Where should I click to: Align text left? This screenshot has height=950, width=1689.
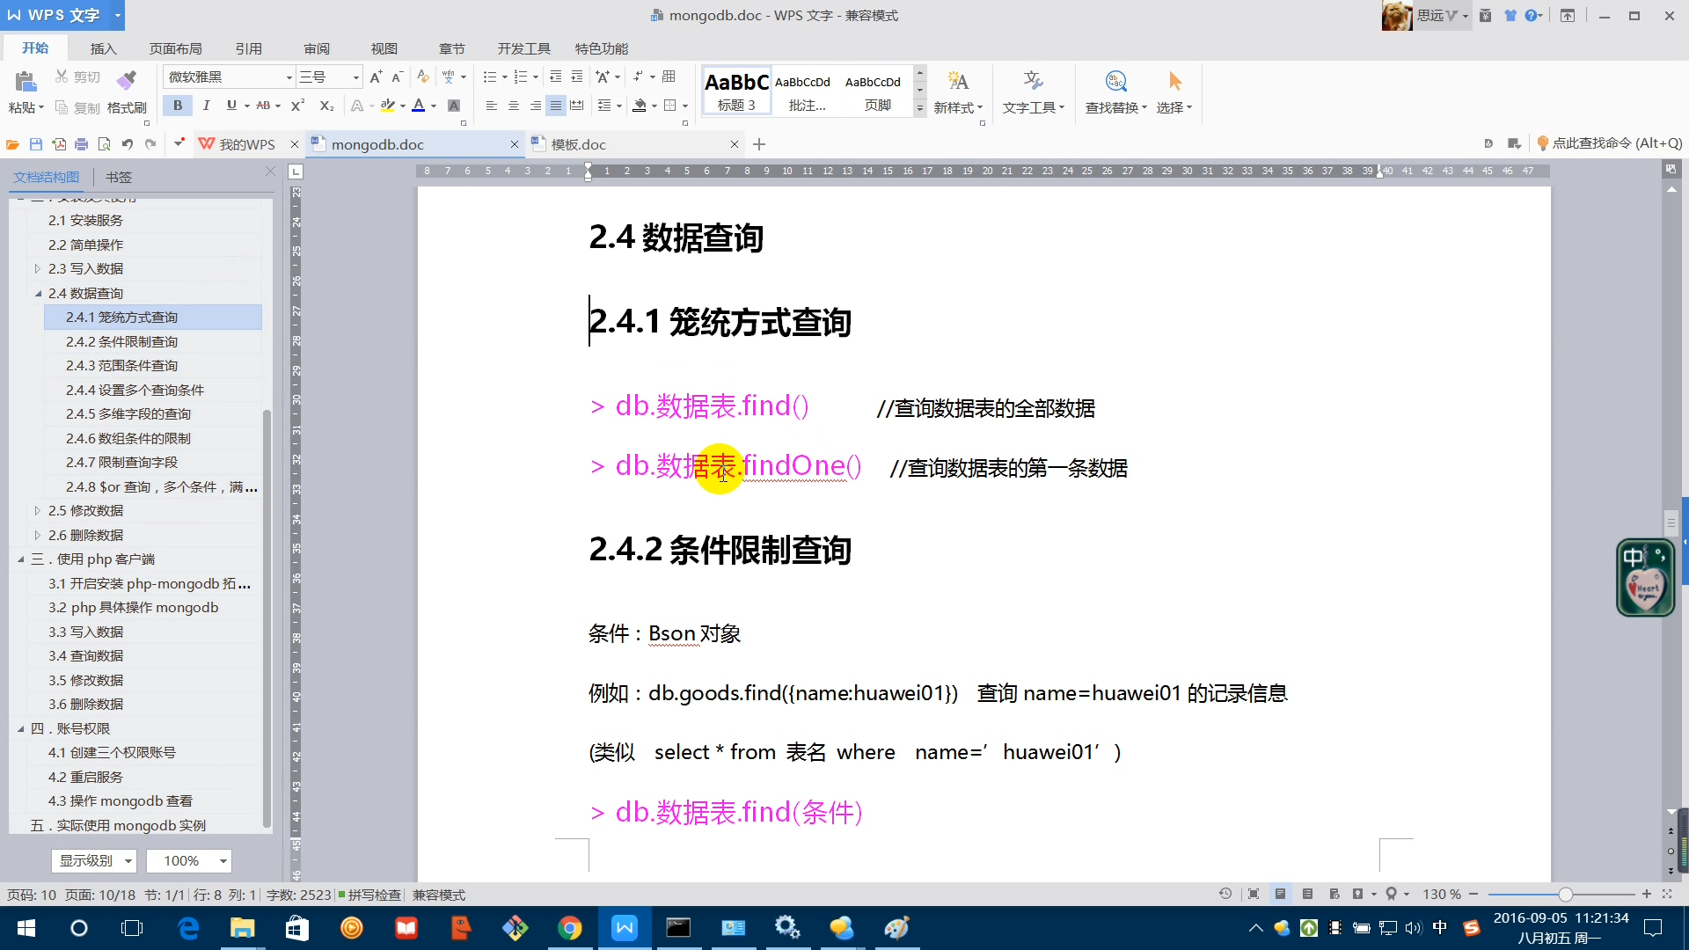point(492,106)
